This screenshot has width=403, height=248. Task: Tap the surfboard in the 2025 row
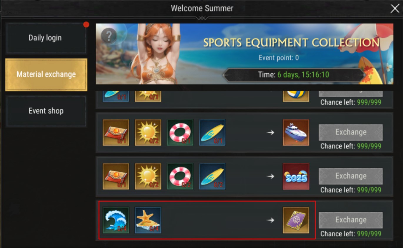click(212, 176)
